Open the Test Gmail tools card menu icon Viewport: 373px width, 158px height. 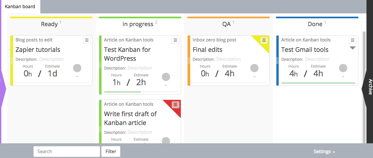click(x=352, y=40)
